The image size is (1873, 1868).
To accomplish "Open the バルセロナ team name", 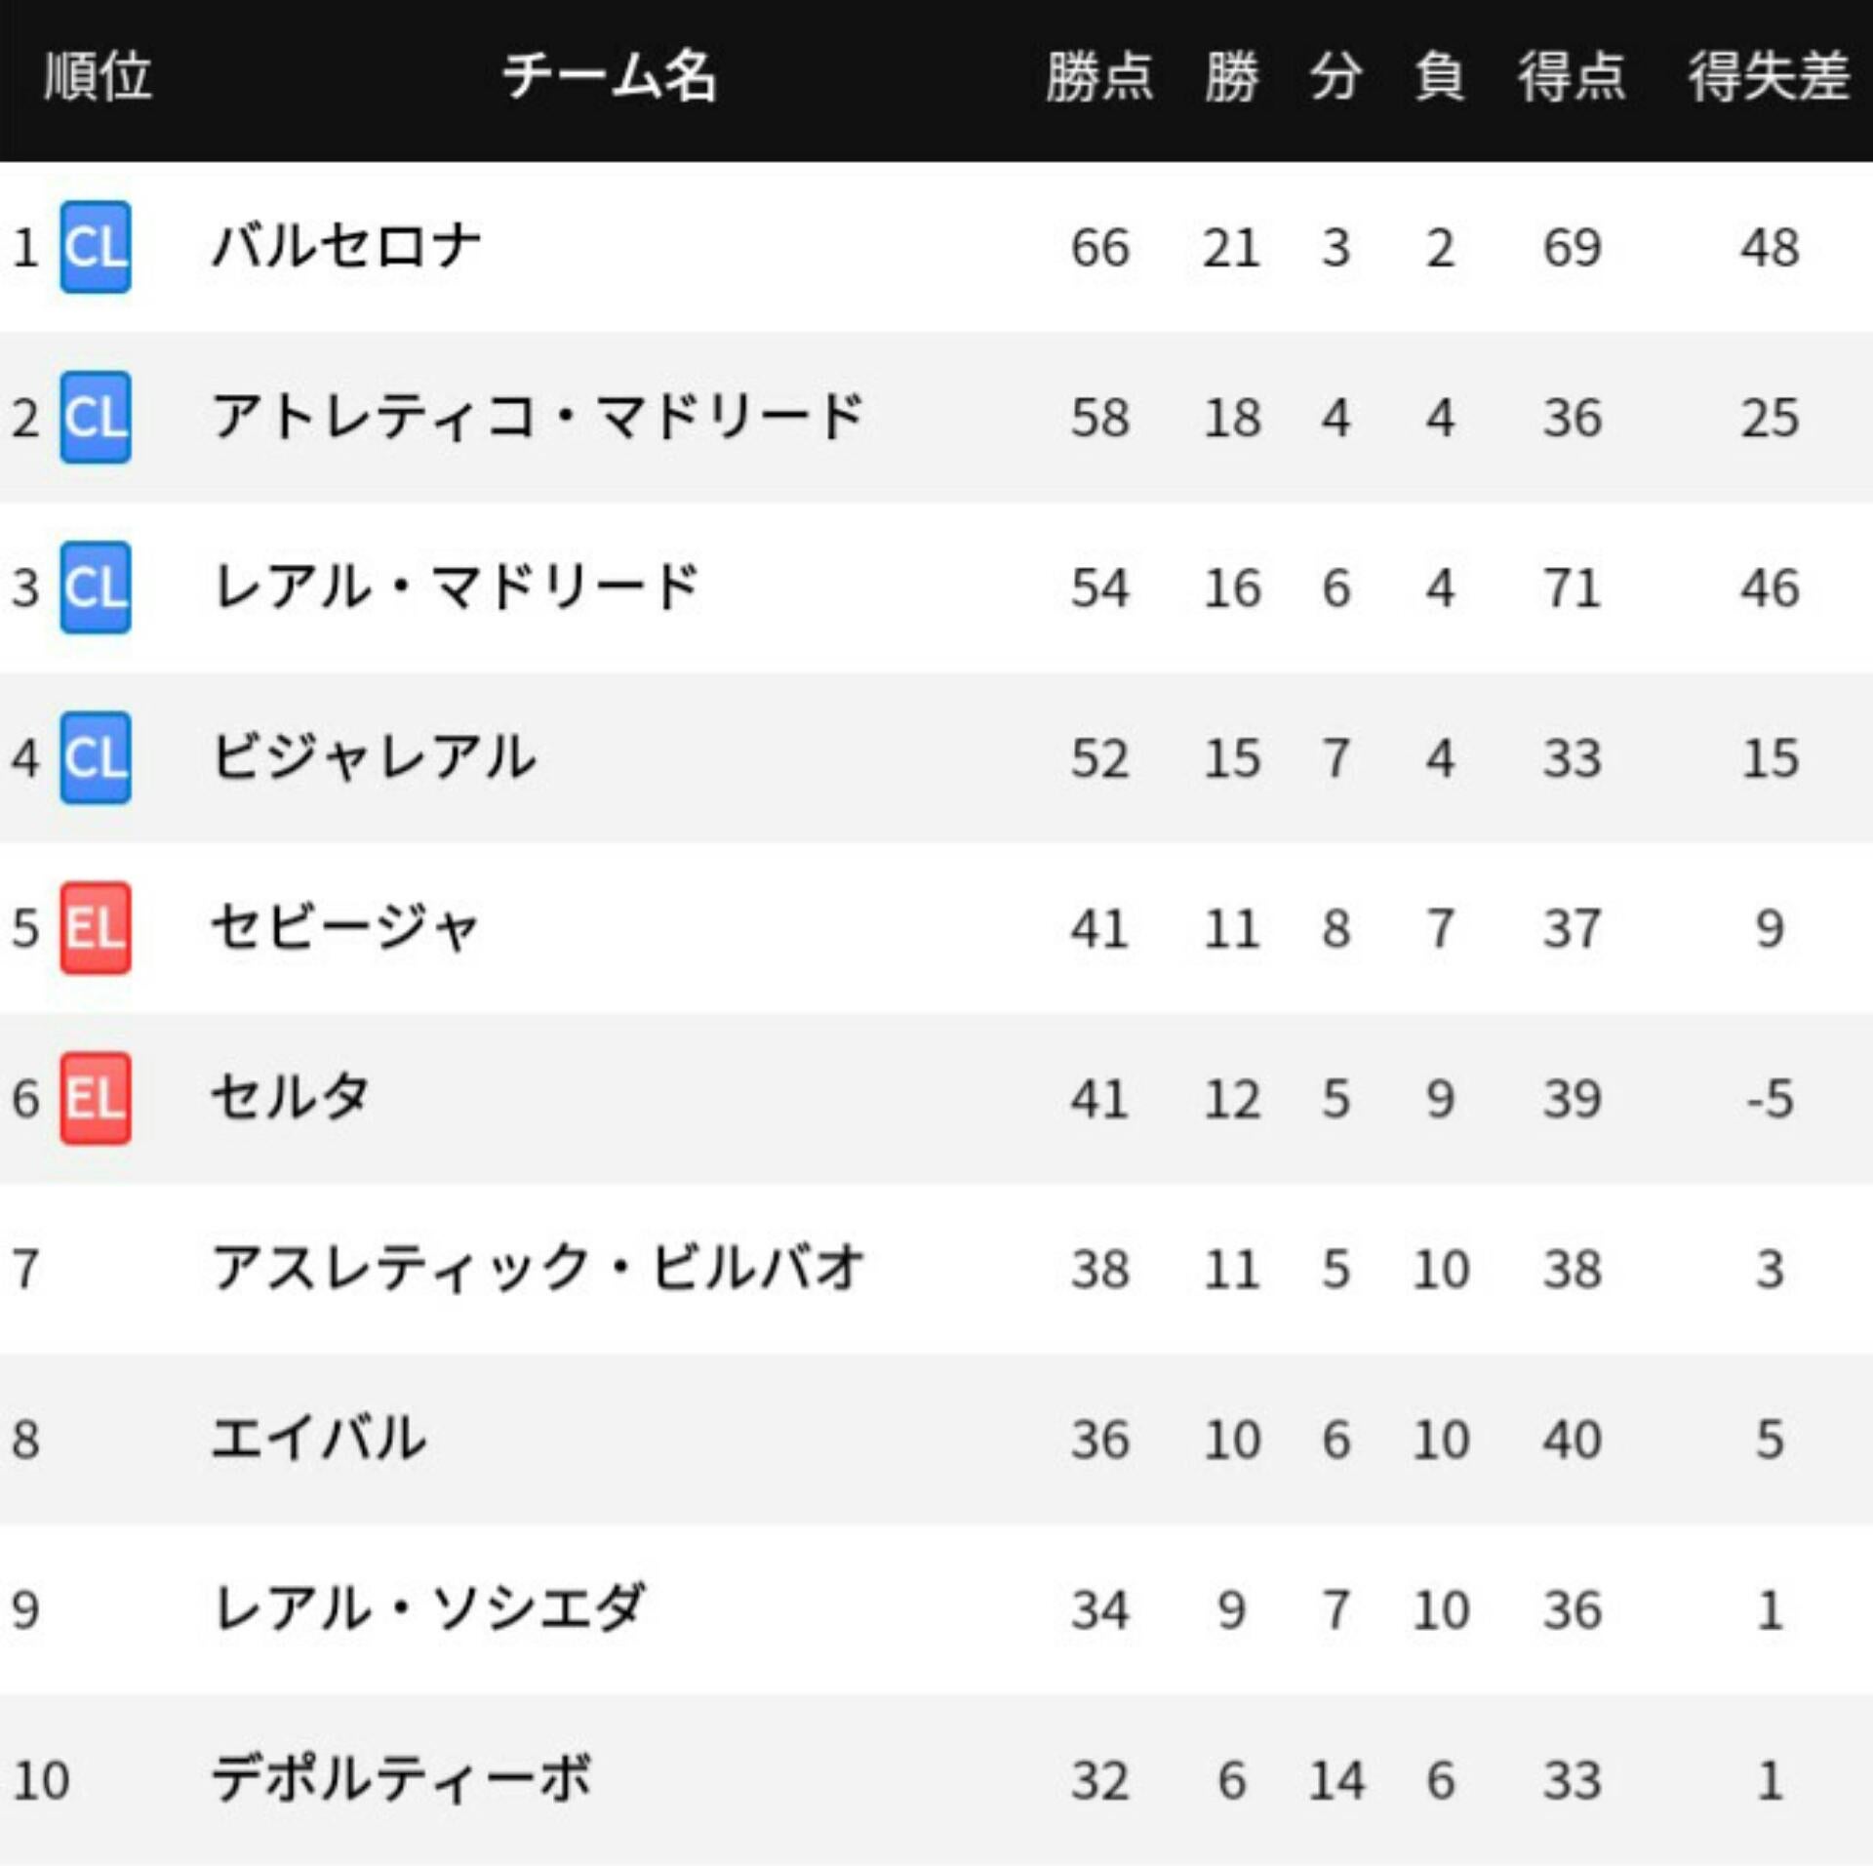I will pyautogui.click(x=347, y=247).
